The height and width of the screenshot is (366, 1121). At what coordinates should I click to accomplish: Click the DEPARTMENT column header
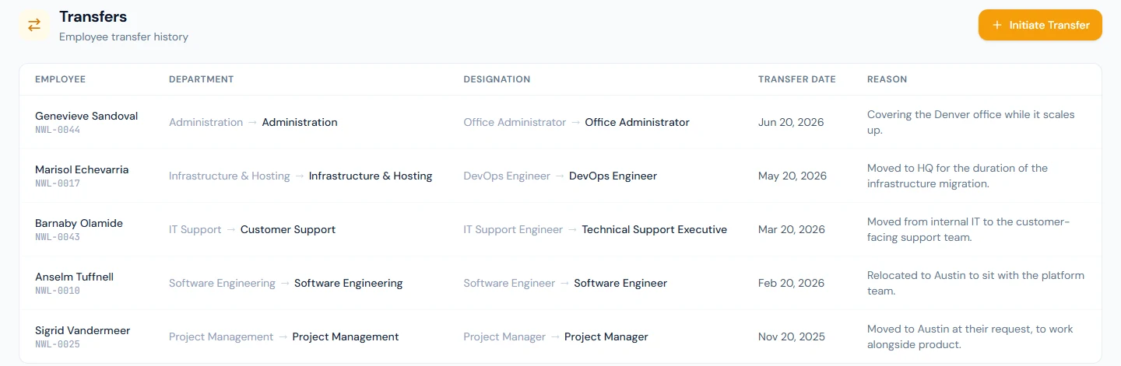(x=202, y=79)
